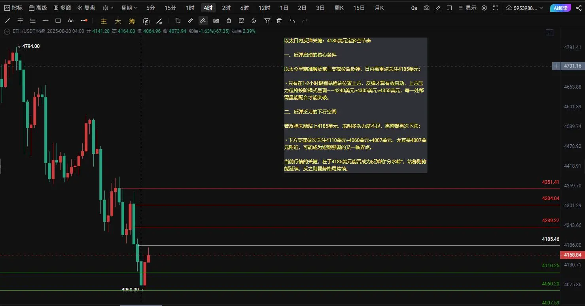
Task: Switch to the 1时 timeframe
Action: 190,8
